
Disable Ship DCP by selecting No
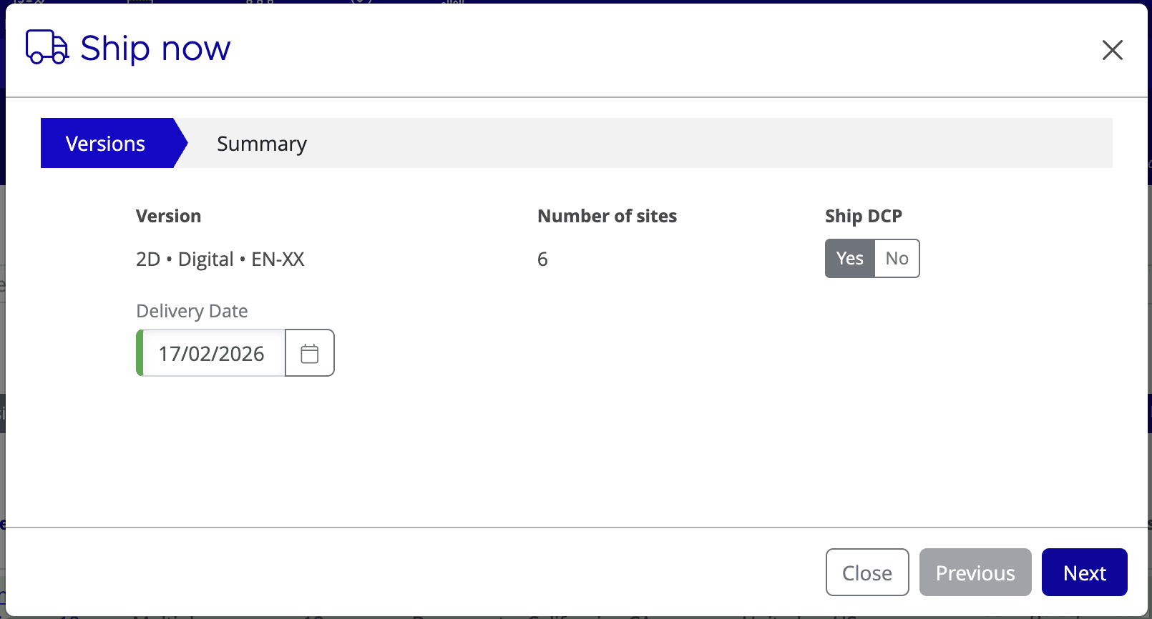click(x=897, y=258)
